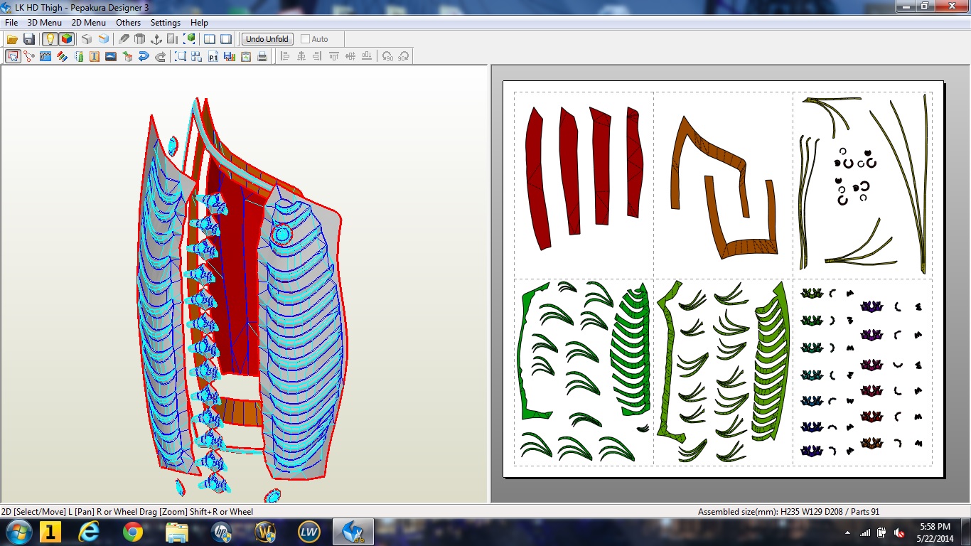Click the gray cube view icon
Screen dimensions: 971x546
pos(86,39)
